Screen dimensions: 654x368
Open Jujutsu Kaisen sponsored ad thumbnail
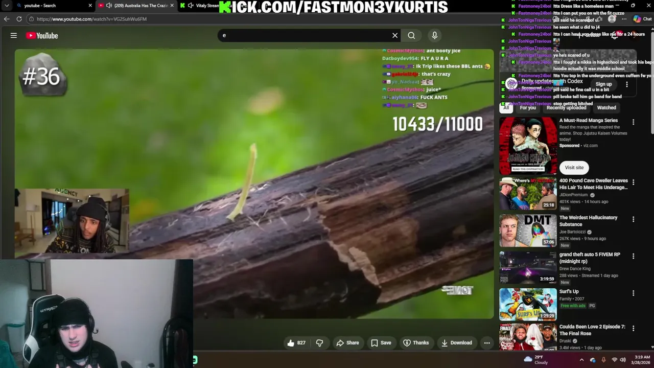pos(528,146)
